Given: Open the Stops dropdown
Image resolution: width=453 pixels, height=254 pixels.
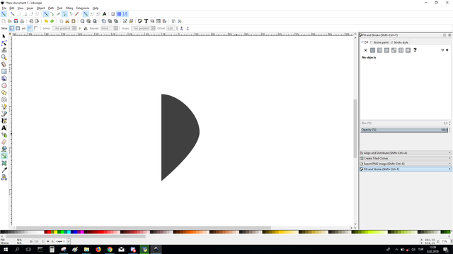Looking at the screenshot, I should tap(143, 28).
